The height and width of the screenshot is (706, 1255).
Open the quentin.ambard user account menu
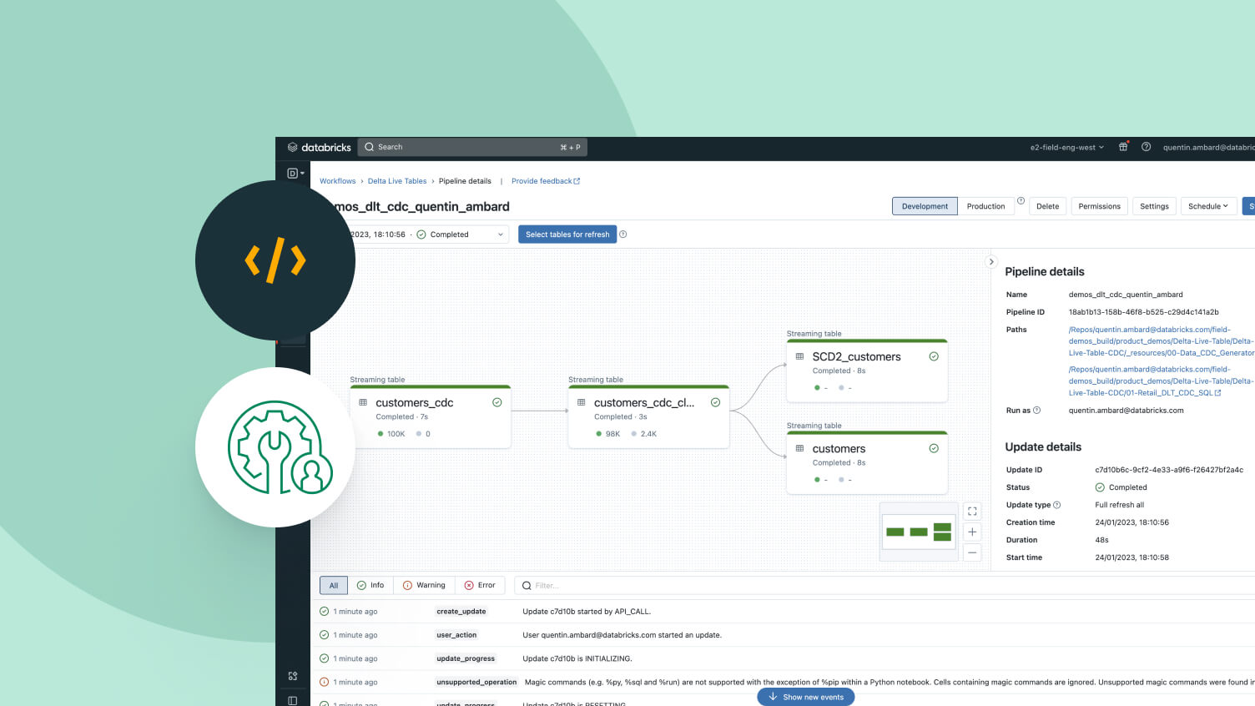click(x=1208, y=147)
